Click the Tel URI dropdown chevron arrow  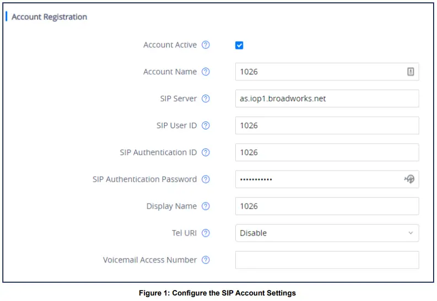(411, 233)
